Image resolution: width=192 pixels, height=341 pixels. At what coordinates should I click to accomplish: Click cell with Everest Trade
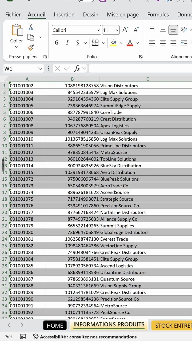pos(146,239)
